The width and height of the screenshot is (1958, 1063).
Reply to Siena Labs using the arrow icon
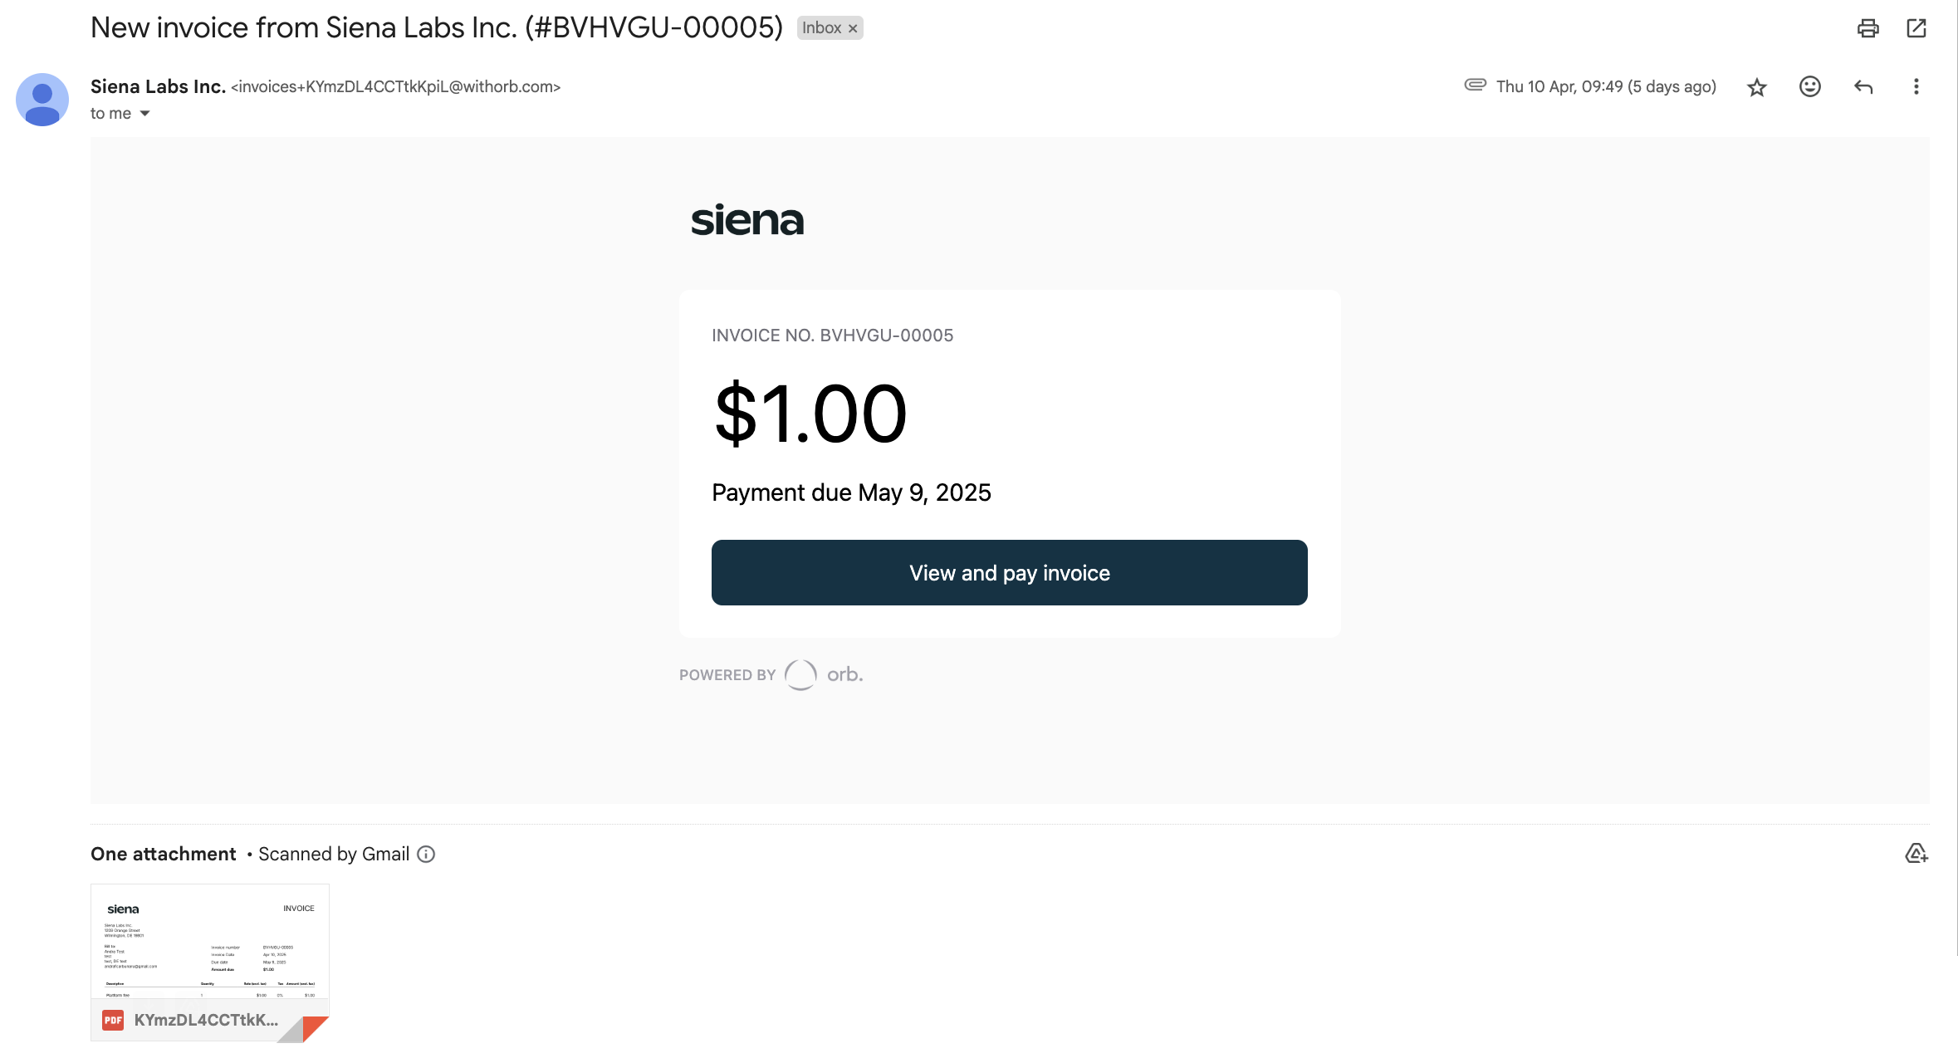[x=1863, y=86]
